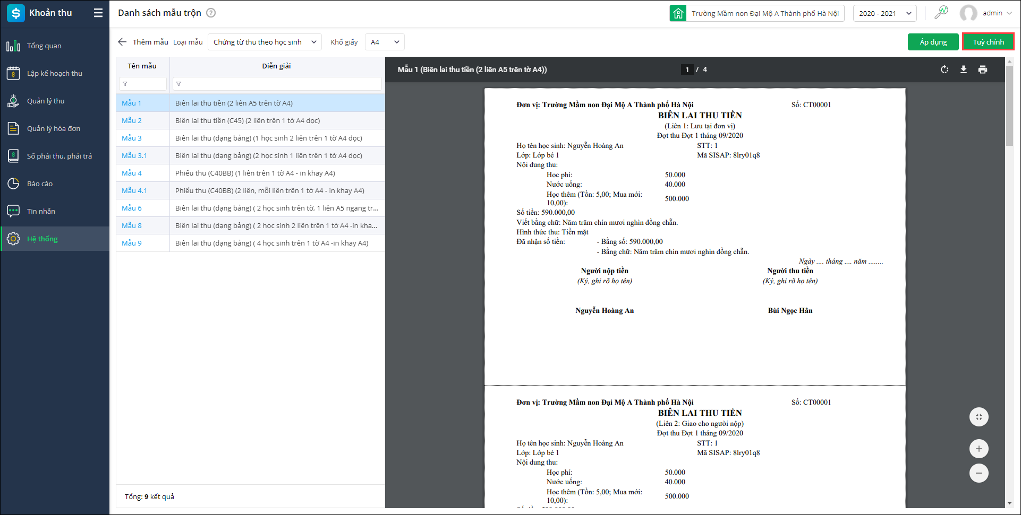This screenshot has height=515, width=1021.
Task: Click the school house icon in header
Action: [x=678, y=13]
